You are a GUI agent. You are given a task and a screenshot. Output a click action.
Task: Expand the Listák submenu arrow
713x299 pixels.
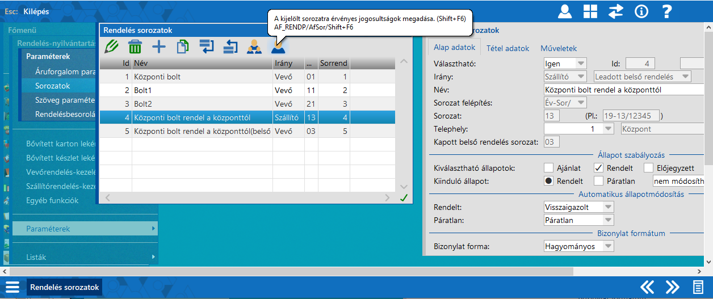click(153, 257)
